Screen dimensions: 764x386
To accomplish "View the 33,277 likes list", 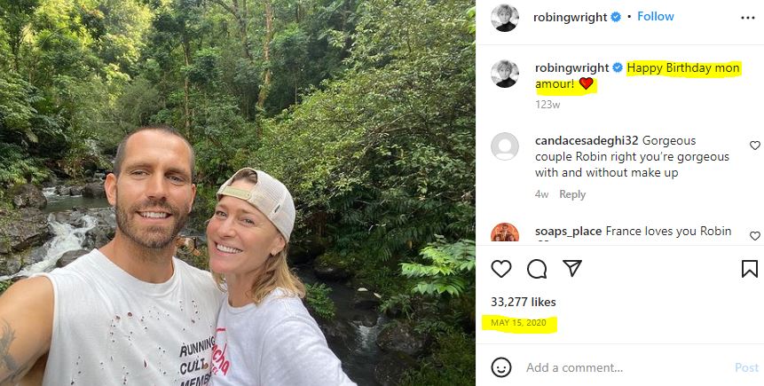I will (x=524, y=303).
